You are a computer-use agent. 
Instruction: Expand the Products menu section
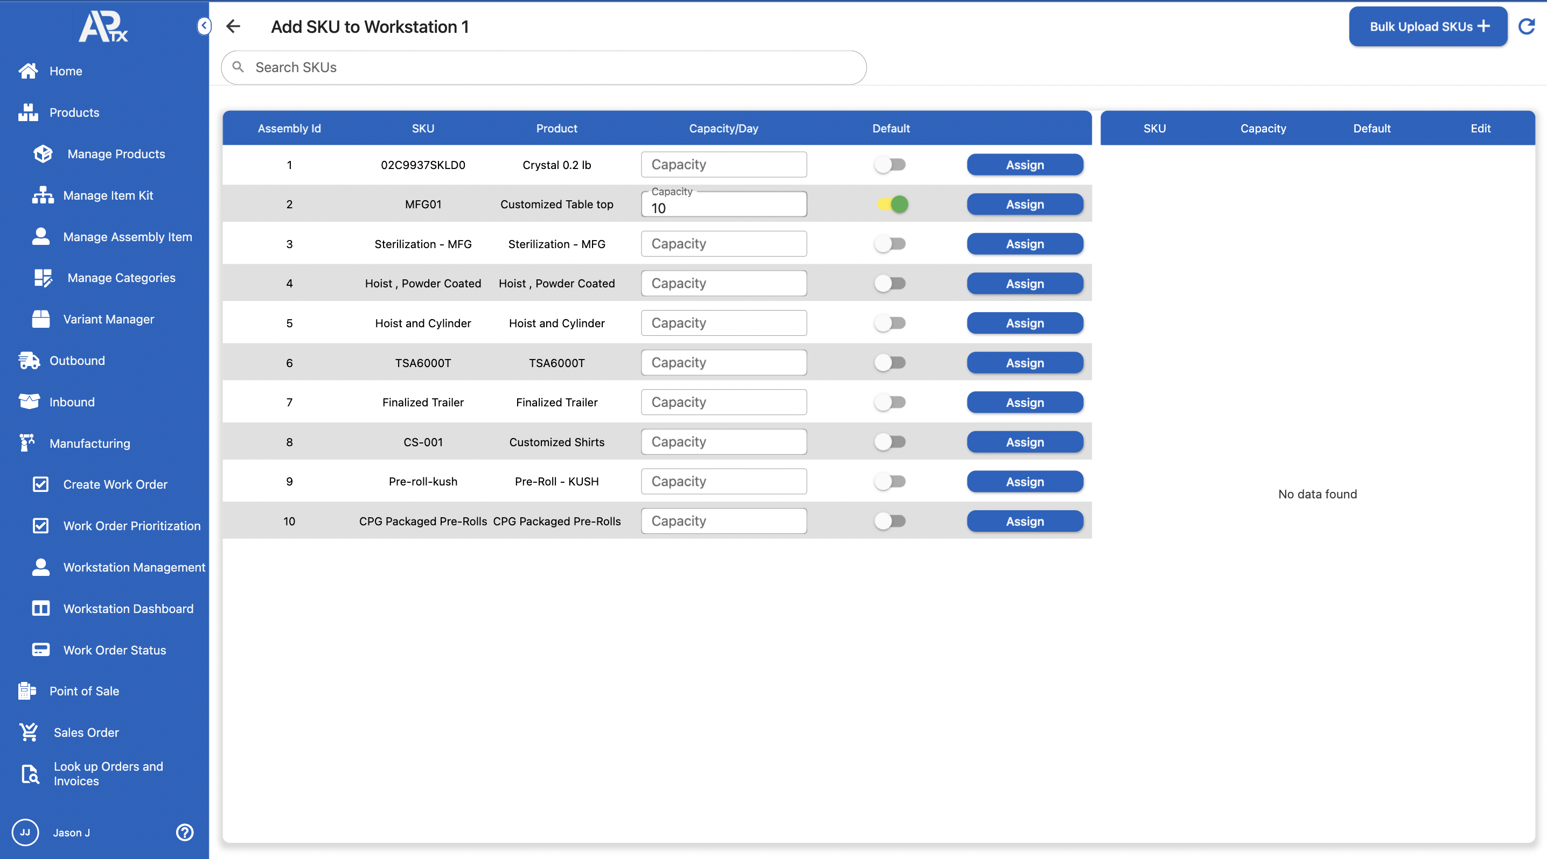pyautogui.click(x=74, y=112)
